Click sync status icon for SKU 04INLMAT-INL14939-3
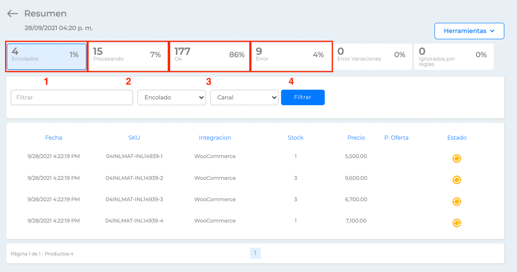The height and width of the screenshot is (272, 517). 457,202
